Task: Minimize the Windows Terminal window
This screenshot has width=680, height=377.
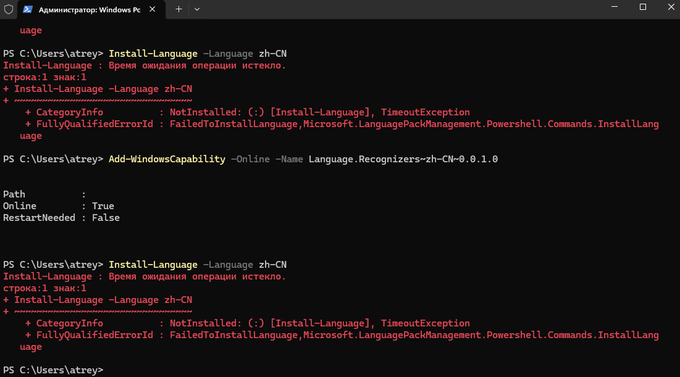Action: coord(615,7)
